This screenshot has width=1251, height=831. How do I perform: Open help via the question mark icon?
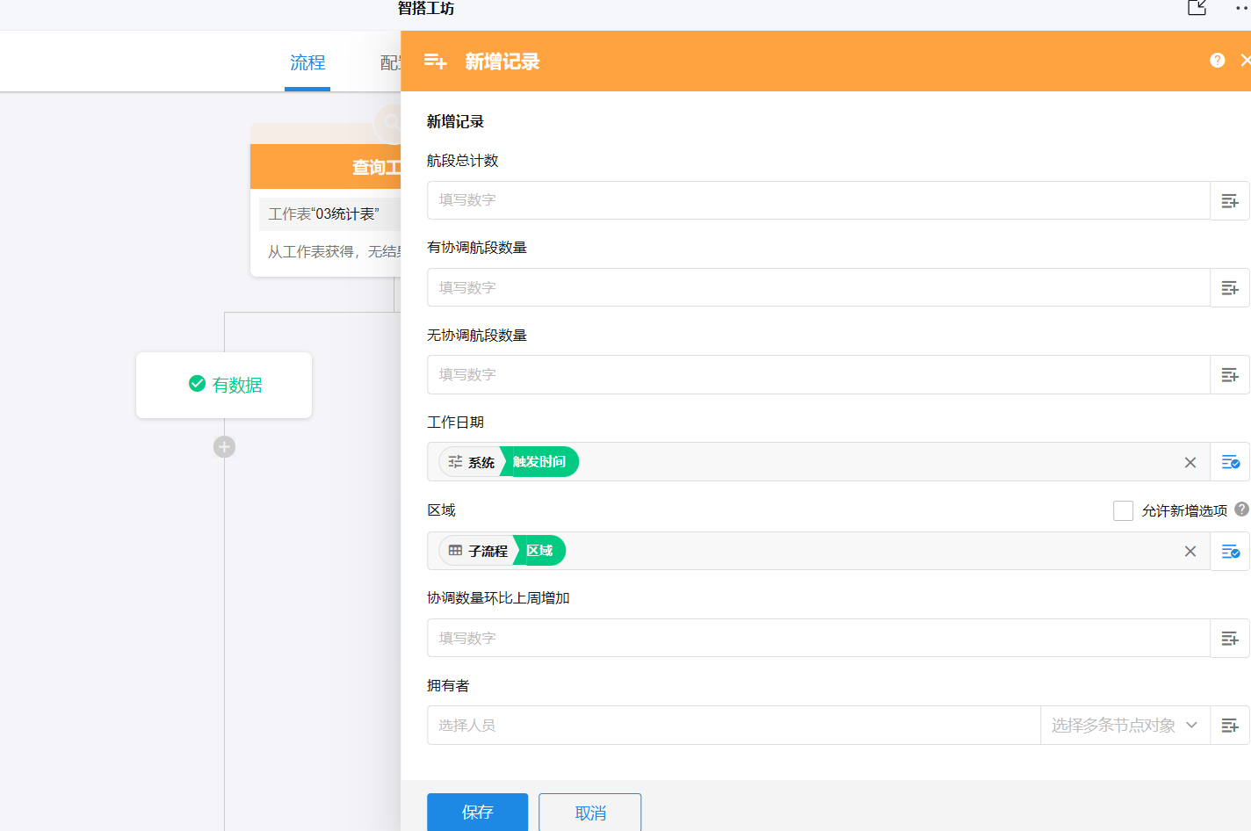coord(1217,60)
